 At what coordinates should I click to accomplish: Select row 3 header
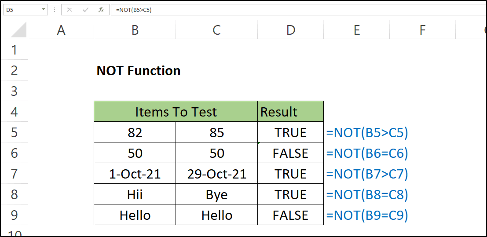coord(14,91)
